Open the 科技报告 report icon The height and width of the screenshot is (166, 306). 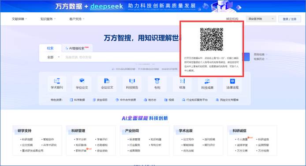pyautogui.click(x=132, y=84)
